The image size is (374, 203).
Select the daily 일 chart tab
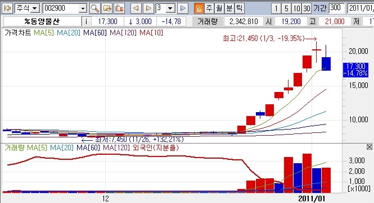tap(199, 8)
